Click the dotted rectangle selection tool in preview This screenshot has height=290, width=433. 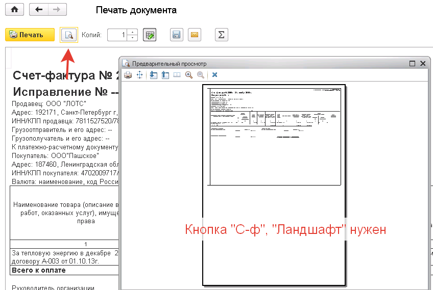(x=177, y=75)
